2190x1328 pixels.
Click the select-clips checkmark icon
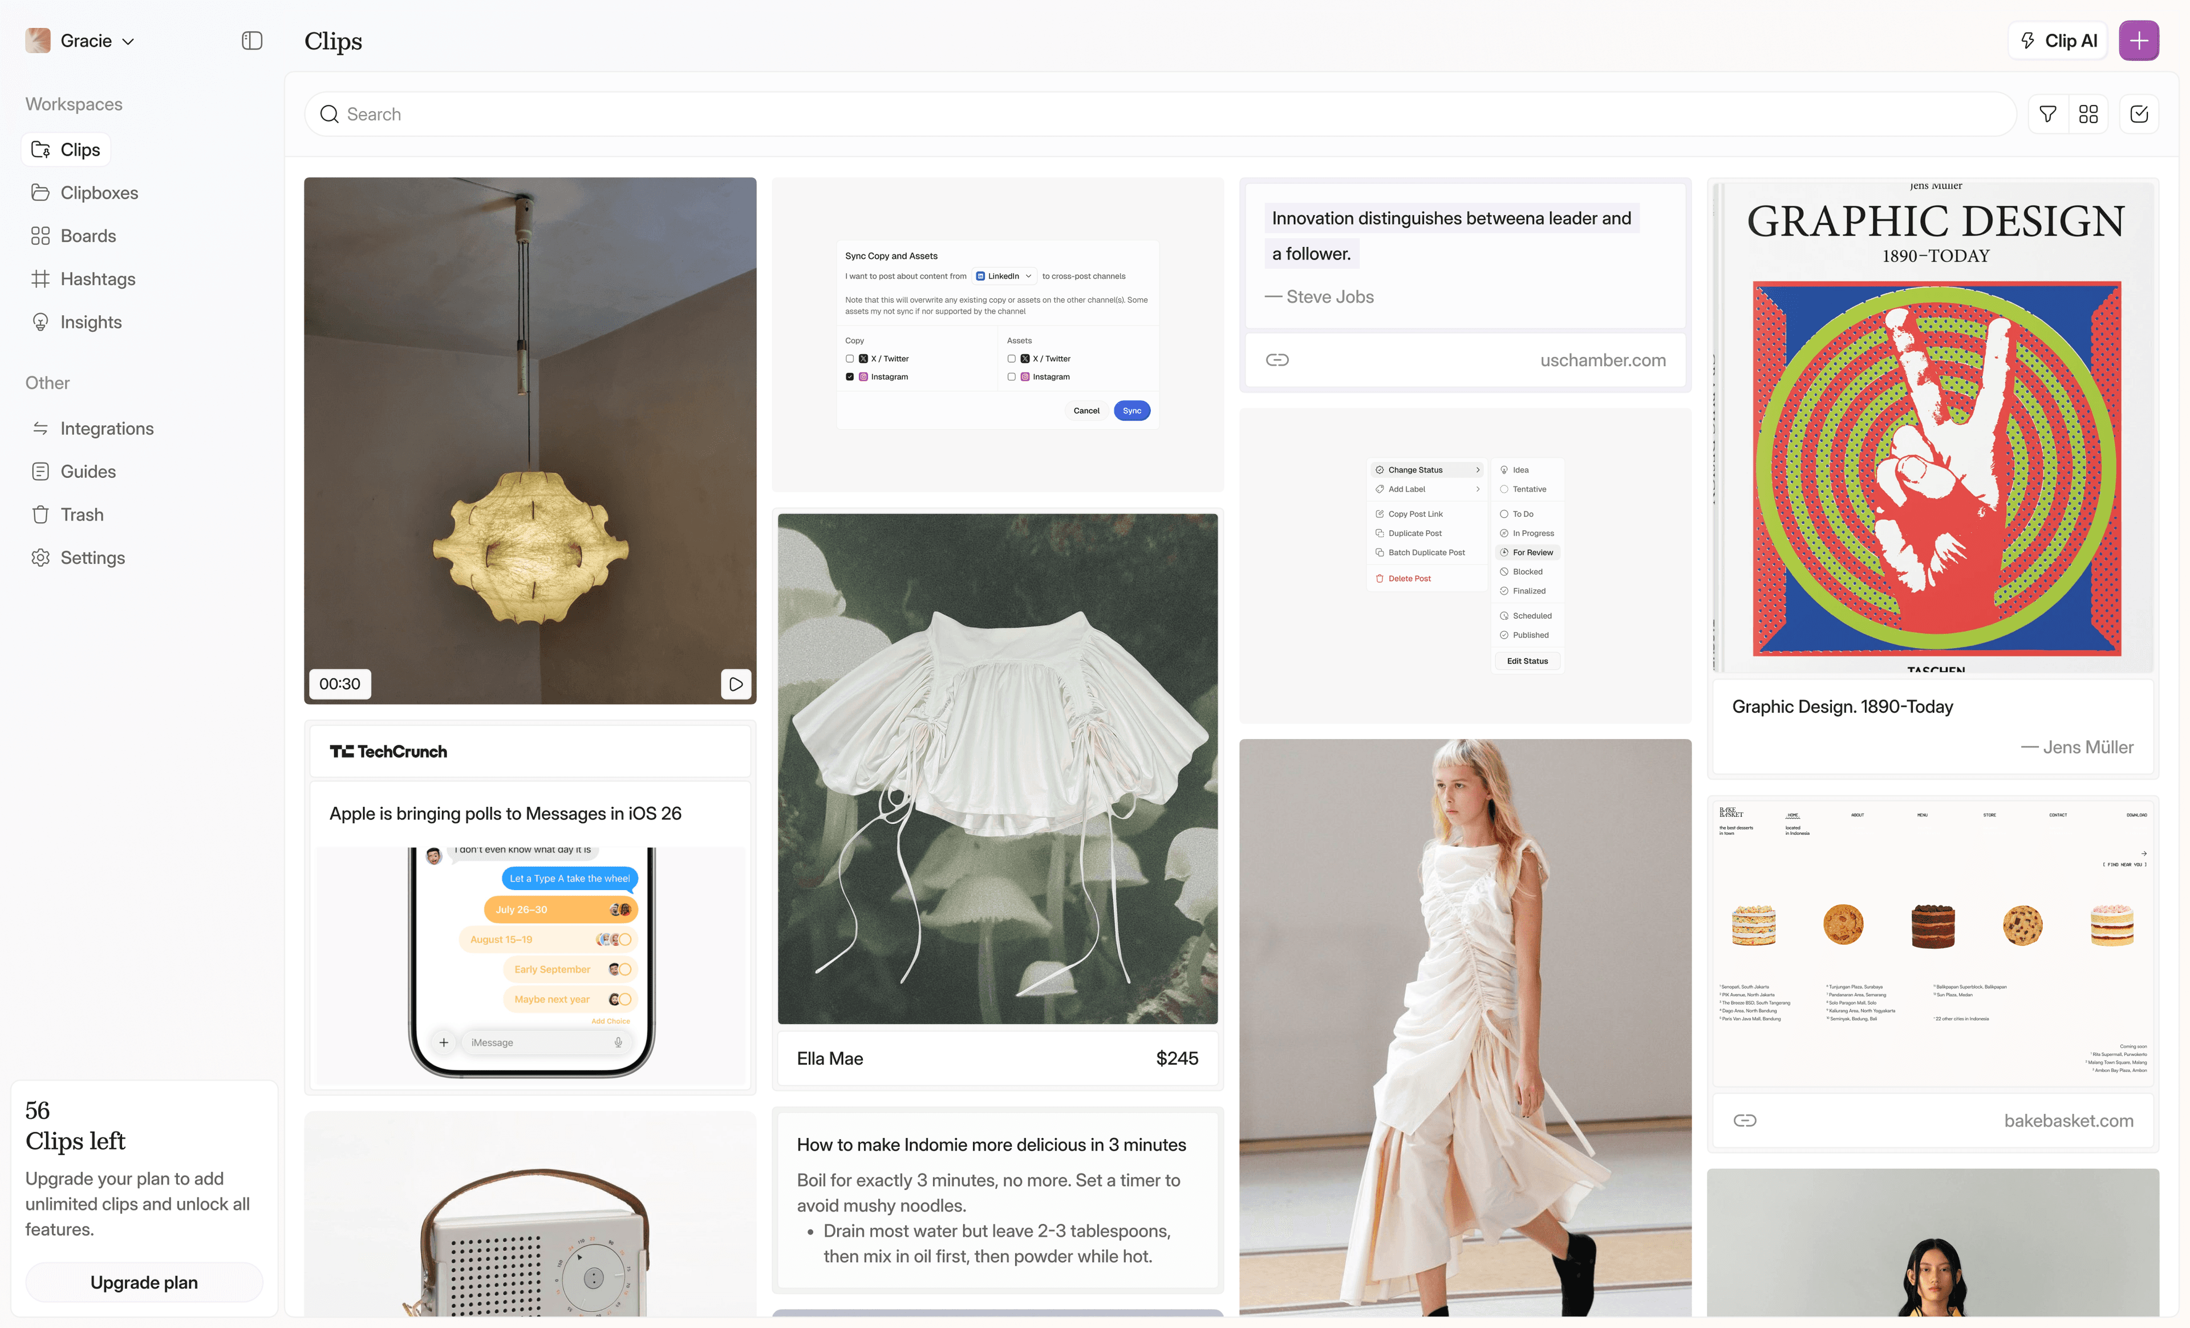(x=2139, y=114)
